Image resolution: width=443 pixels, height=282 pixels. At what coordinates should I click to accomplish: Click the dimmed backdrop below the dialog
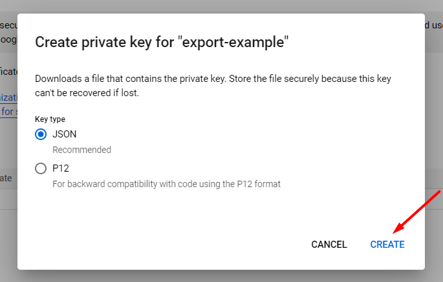point(221,276)
